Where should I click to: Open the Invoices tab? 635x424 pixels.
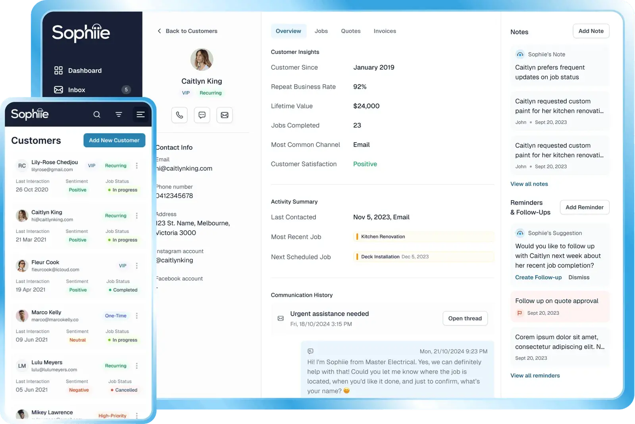click(x=384, y=31)
